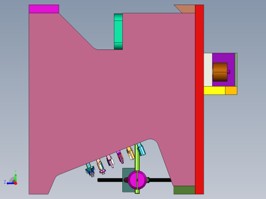266x199 pixels.
Task: Select the cyan nozzle on the angled edge
Action: 141,149
